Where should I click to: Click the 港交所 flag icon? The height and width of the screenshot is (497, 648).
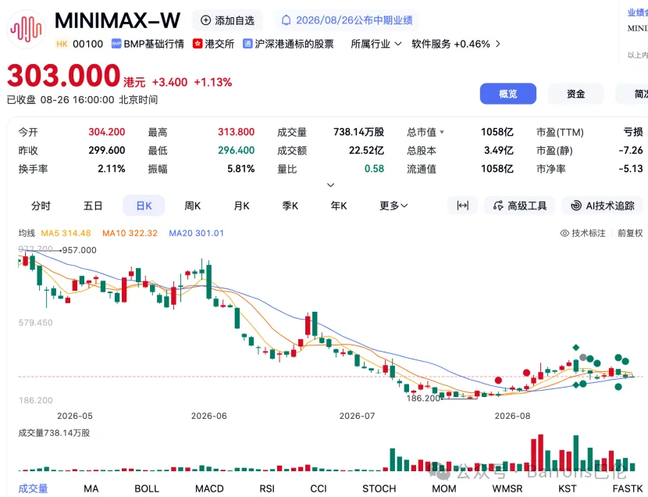coord(197,44)
